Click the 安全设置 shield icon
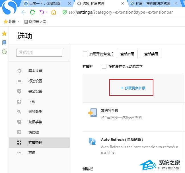 [x=19, y=91]
